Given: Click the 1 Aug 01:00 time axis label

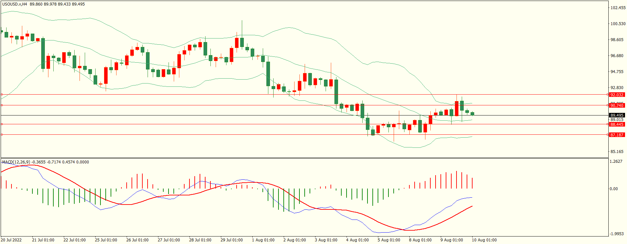Looking at the screenshot, I should click(263, 240).
